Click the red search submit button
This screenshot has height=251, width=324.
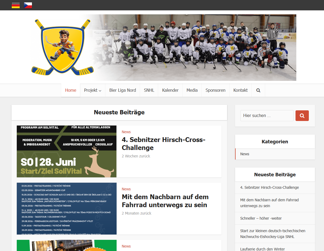point(302,116)
